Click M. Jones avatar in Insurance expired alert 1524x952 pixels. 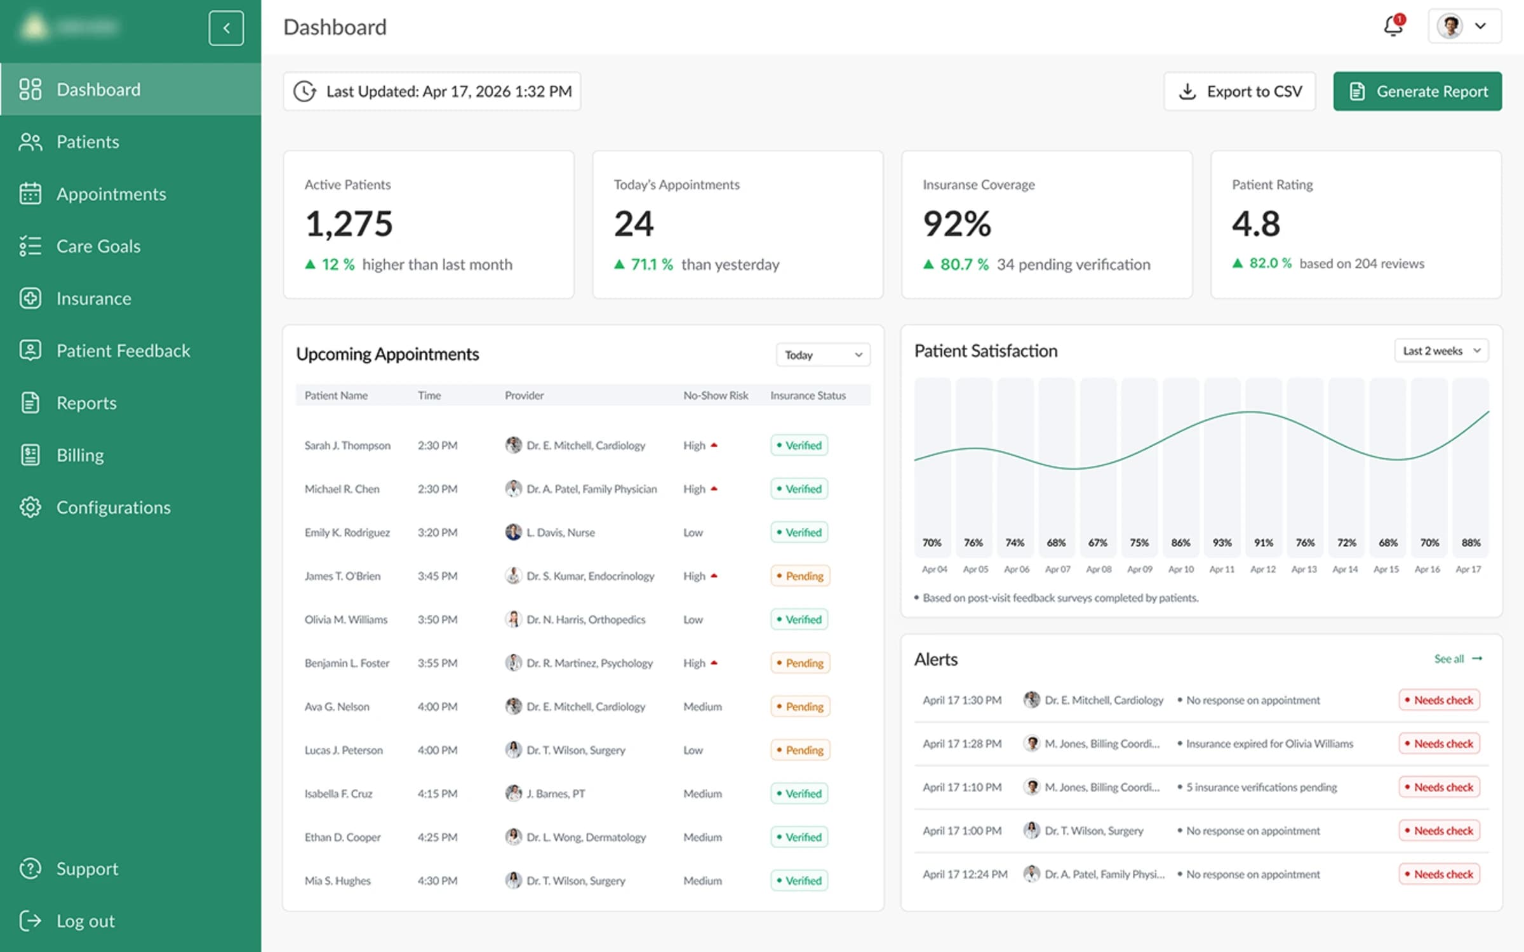(x=1032, y=743)
